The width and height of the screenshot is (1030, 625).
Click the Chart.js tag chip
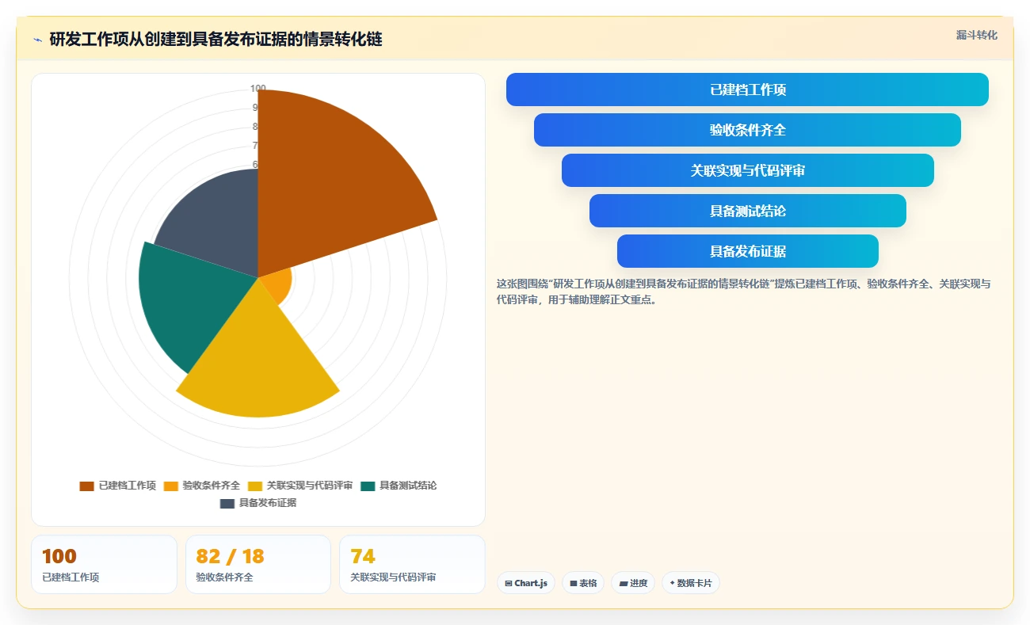[x=526, y=583]
